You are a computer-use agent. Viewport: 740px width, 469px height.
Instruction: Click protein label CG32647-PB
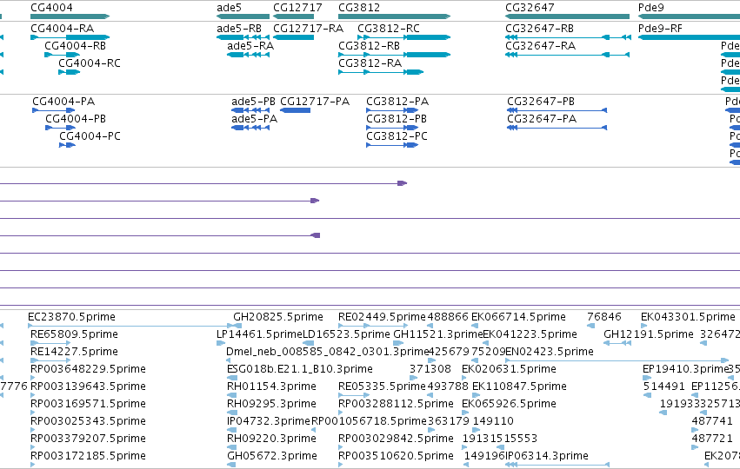pyautogui.click(x=541, y=102)
